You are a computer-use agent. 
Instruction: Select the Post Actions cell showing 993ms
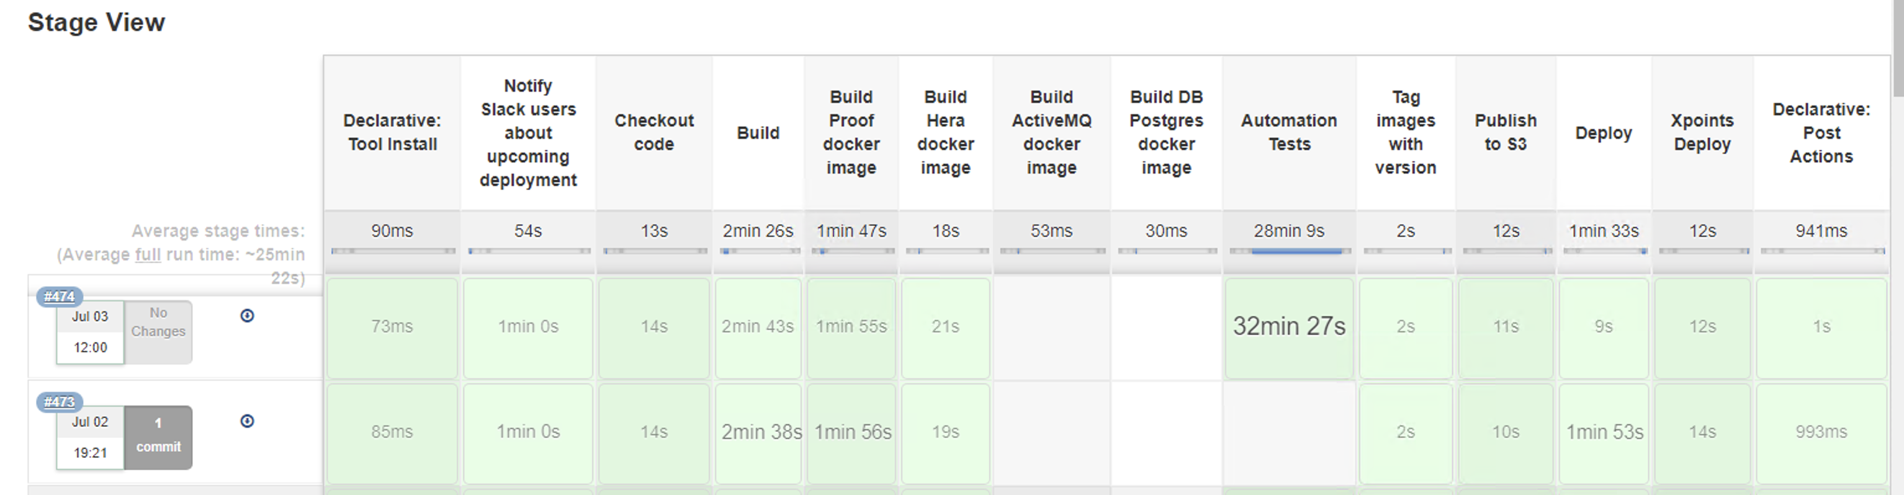click(x=1821, y=432)
